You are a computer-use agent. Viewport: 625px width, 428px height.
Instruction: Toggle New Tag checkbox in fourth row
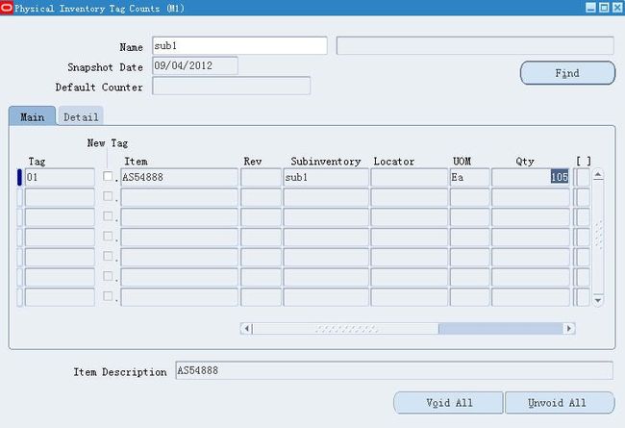[108, 237]
